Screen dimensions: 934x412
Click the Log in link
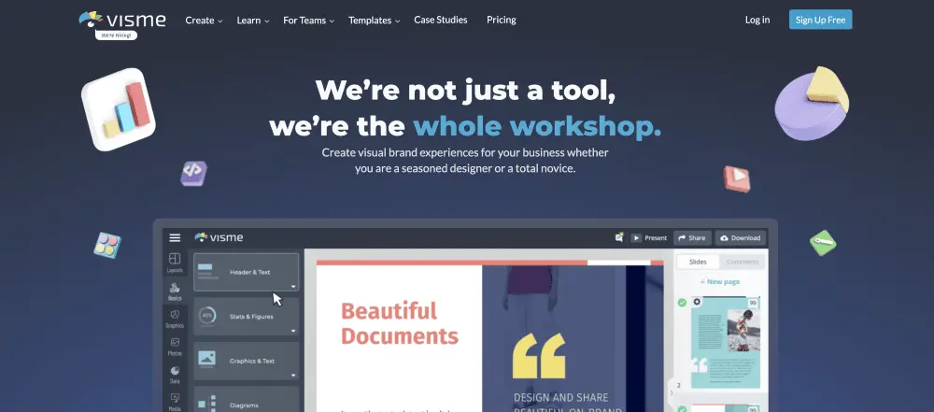[x=757, y=20]
